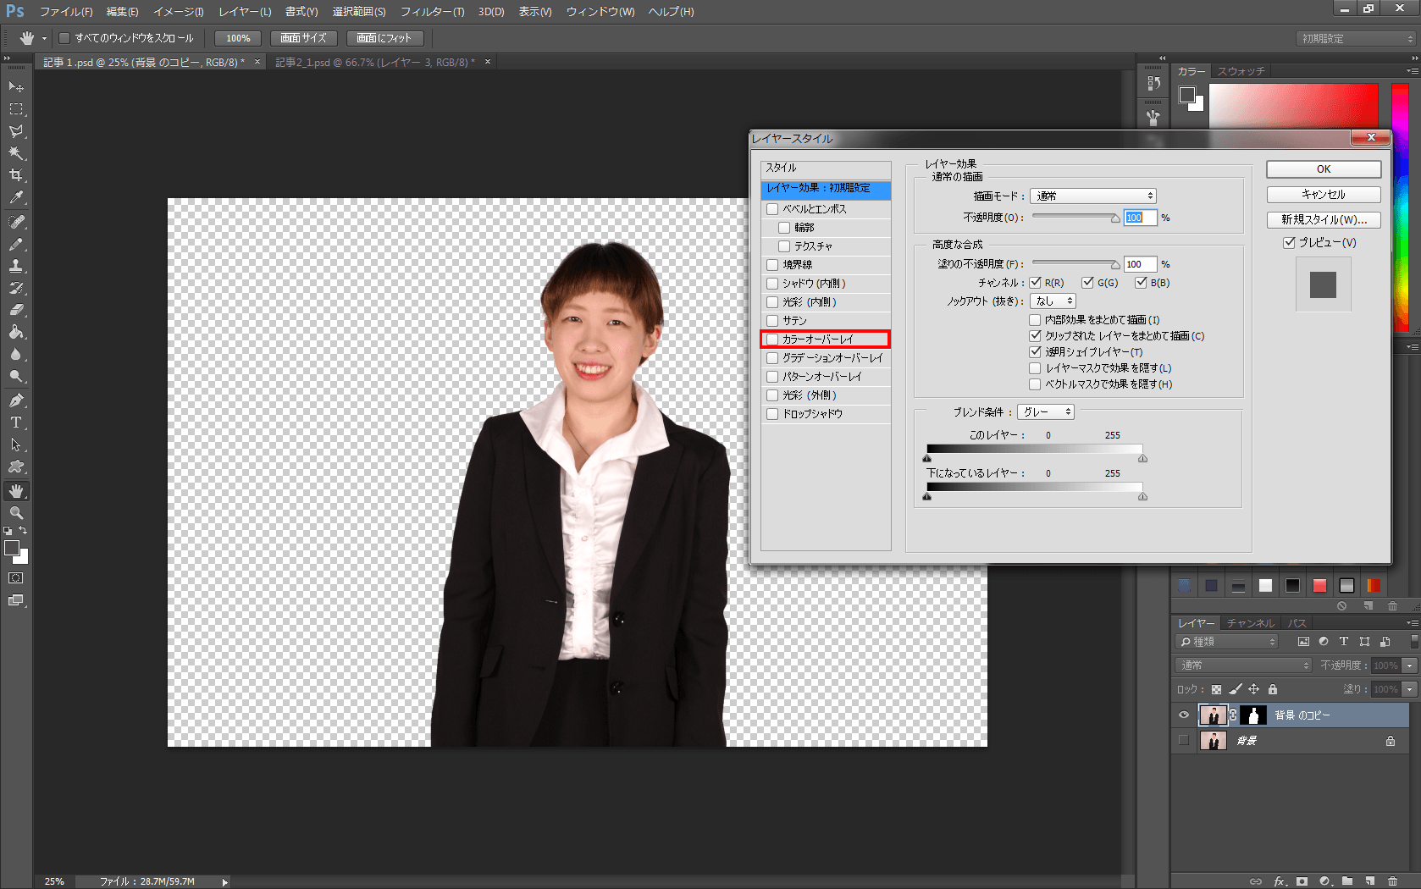Lock transparent pixels icon
Screen dimensions: 1421x889
1216,689
